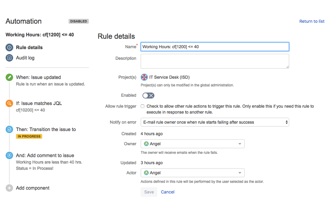The height and width of the screenshot is (210, 331).
Task: Expand the Actor dropdown arrow
Action: click(240, 173)
